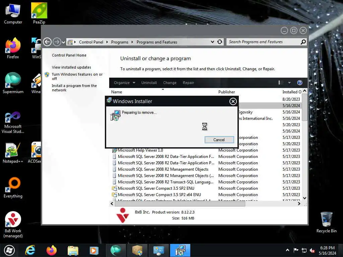Show hidden system tray icons
The width and height of the screenshot is (343, 257).
[287, 250]
